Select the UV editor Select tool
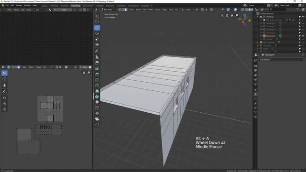Image resolution: width=306 pixels, height=172 pixels. [4, 73]
